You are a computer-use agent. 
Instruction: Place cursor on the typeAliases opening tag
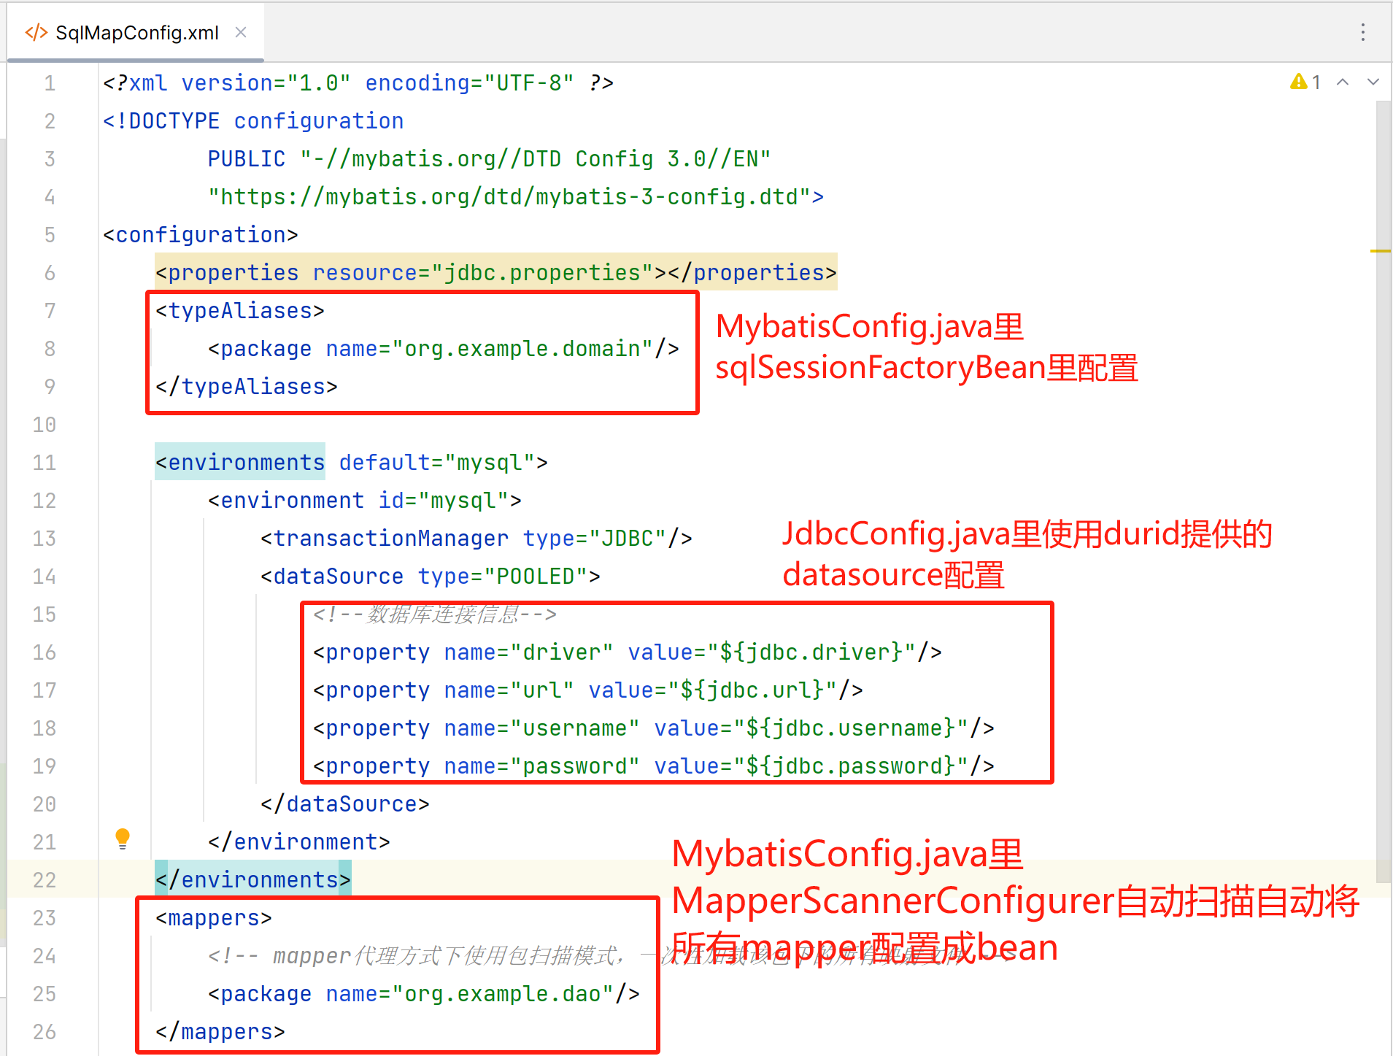pos(239,310)
